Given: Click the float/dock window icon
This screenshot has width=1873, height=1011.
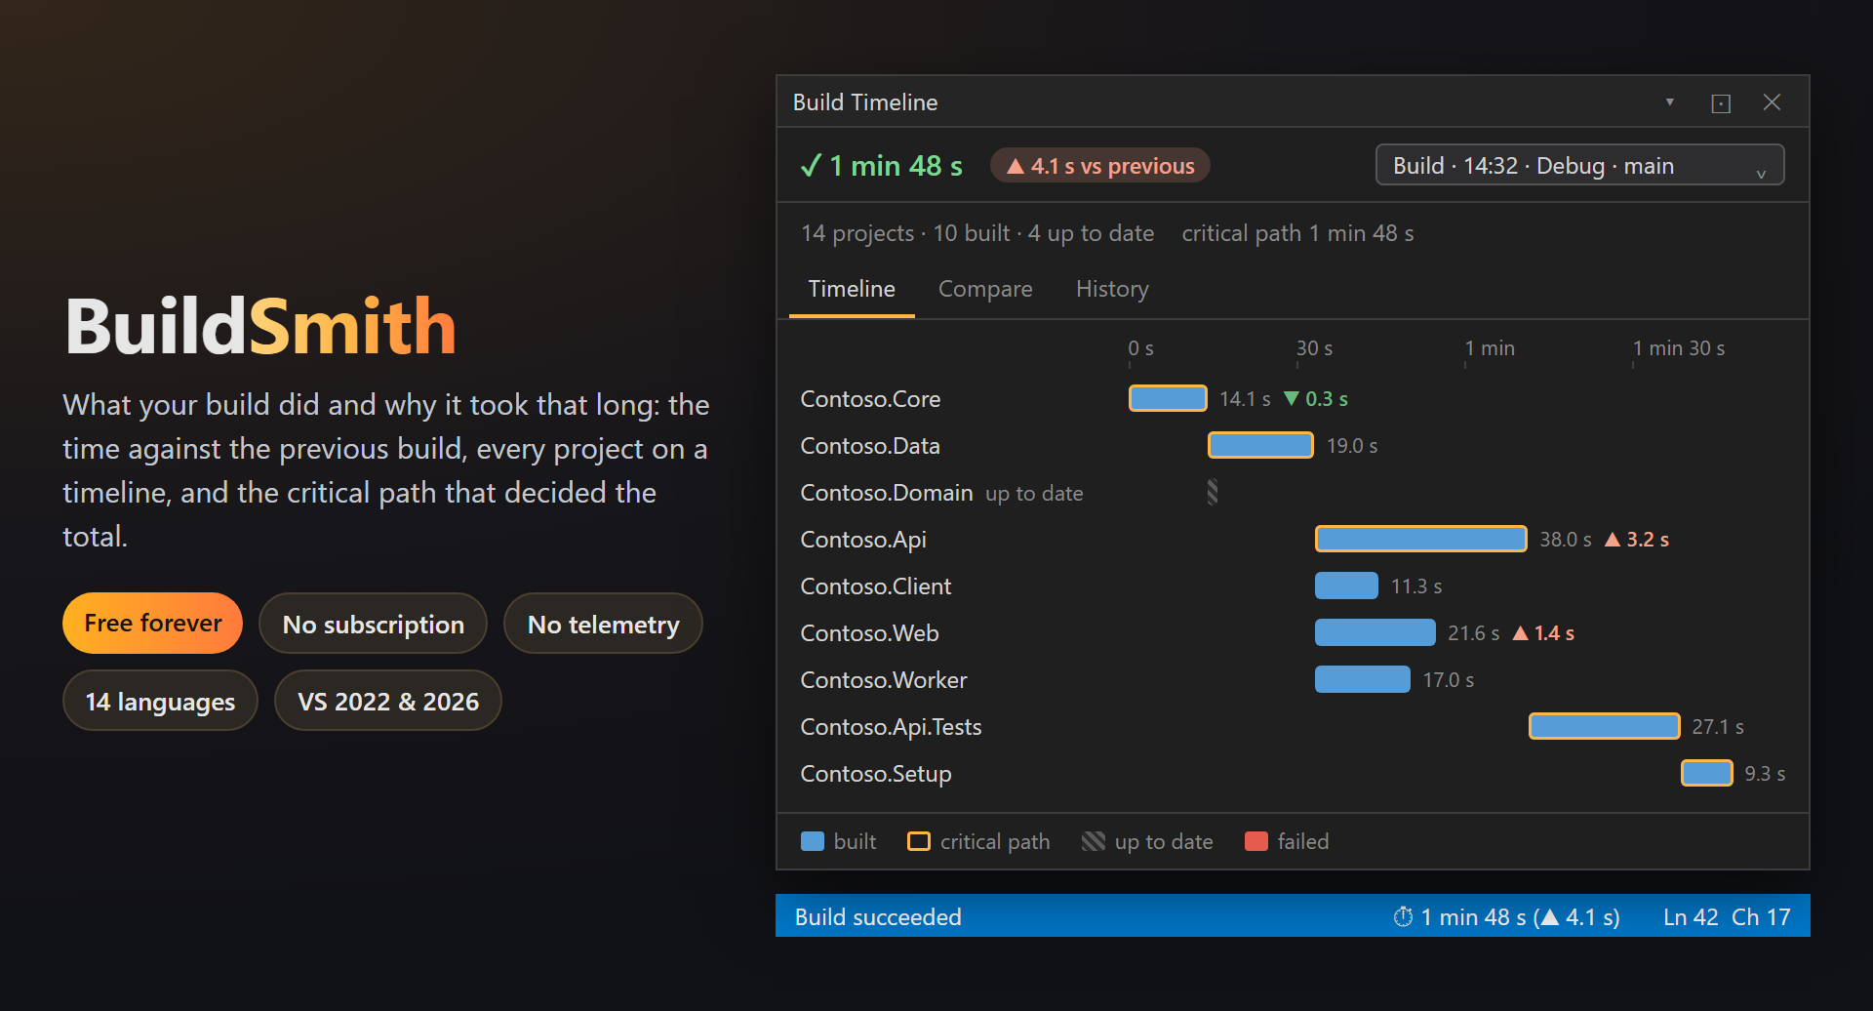Looking at the screenshot, I should click(x=1721, y=103).
